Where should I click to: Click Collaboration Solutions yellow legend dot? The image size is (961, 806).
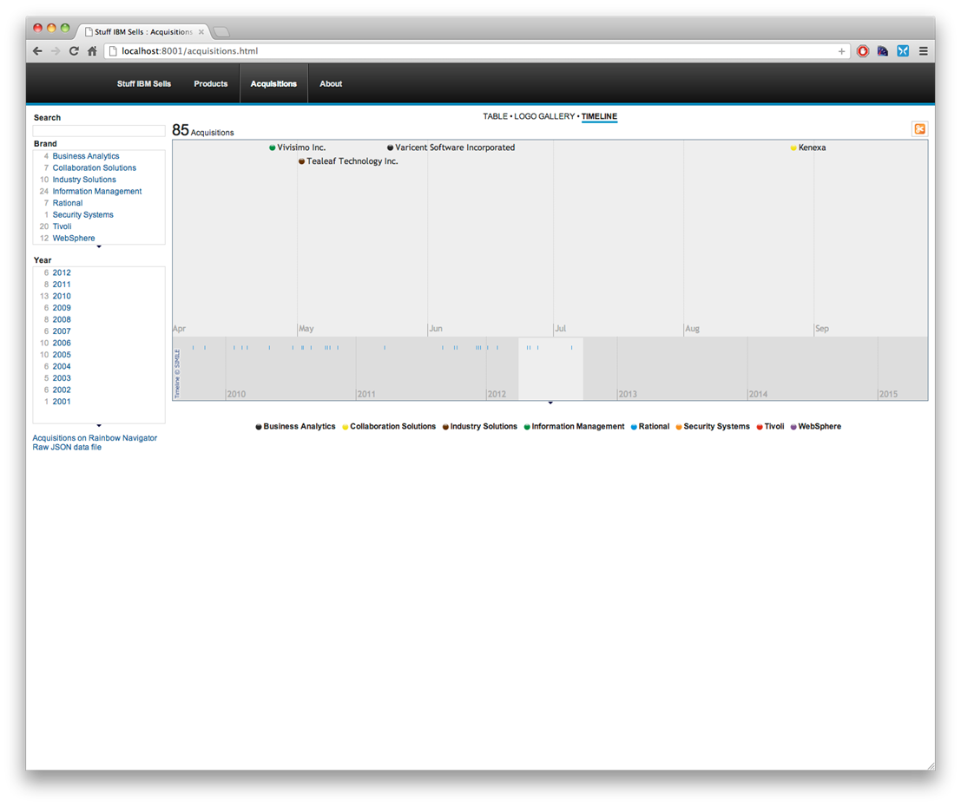[345, 427]
